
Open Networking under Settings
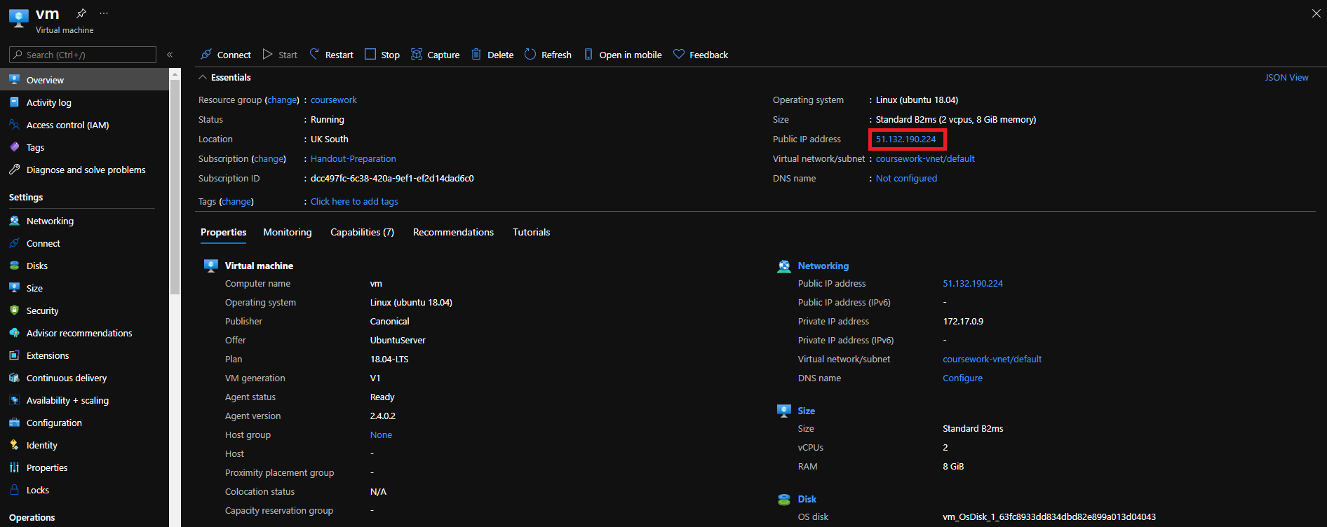click(x=84, y=221)
